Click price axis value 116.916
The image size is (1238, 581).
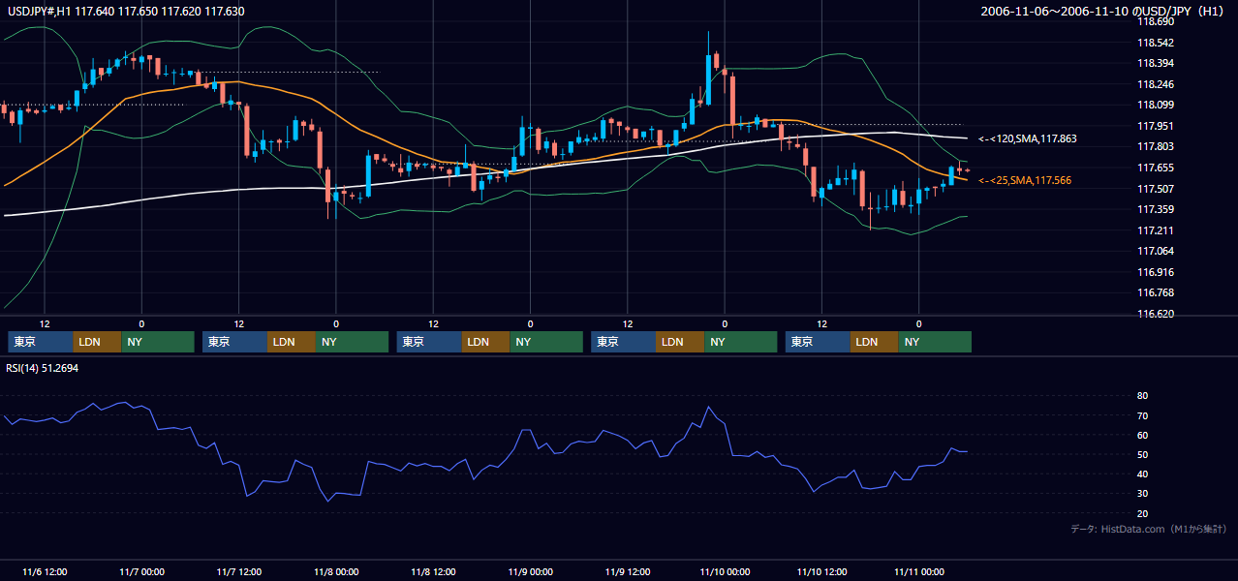1156,272
